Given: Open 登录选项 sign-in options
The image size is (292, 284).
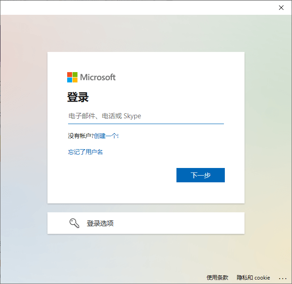Looking at the screenshot, I should click(146, 223).
